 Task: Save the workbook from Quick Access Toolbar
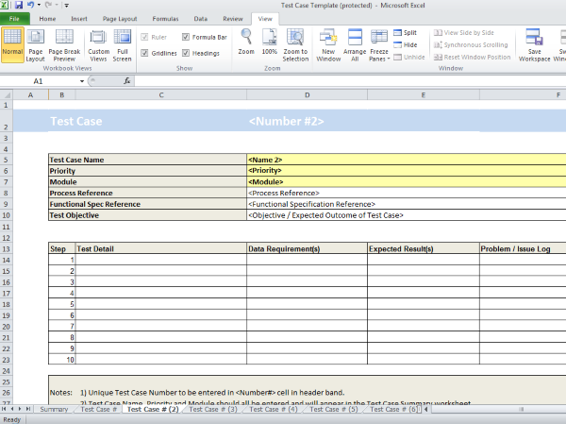click(x=19, y=5)
